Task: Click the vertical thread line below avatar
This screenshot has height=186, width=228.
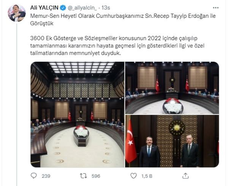Action: click(x=17, y=105)
